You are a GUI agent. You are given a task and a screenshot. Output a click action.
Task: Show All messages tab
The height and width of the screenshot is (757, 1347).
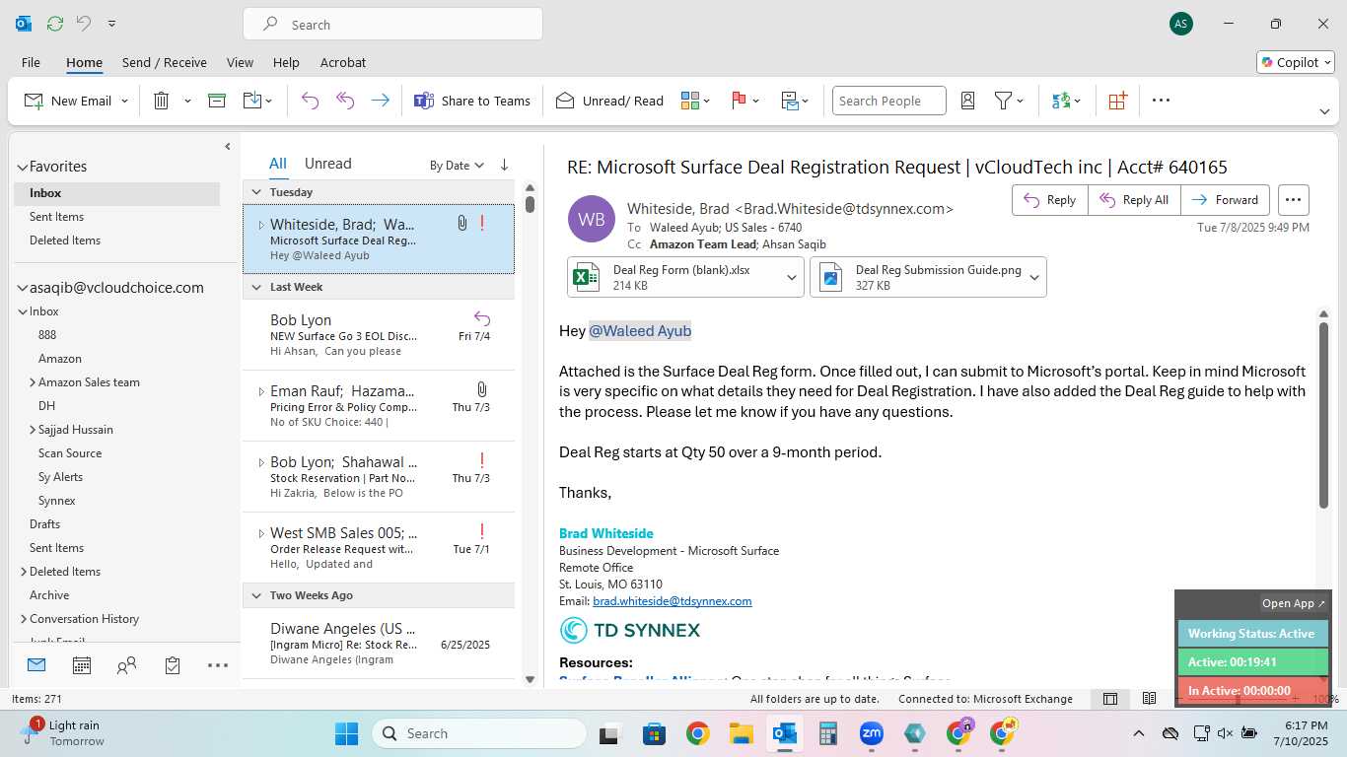278,164
